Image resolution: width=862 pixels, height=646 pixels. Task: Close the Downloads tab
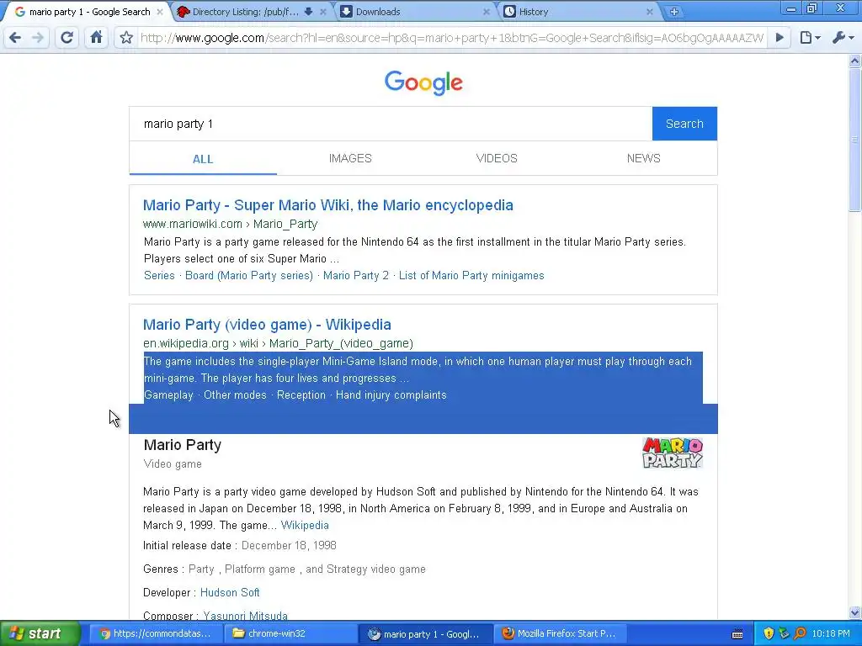(486, 12)
